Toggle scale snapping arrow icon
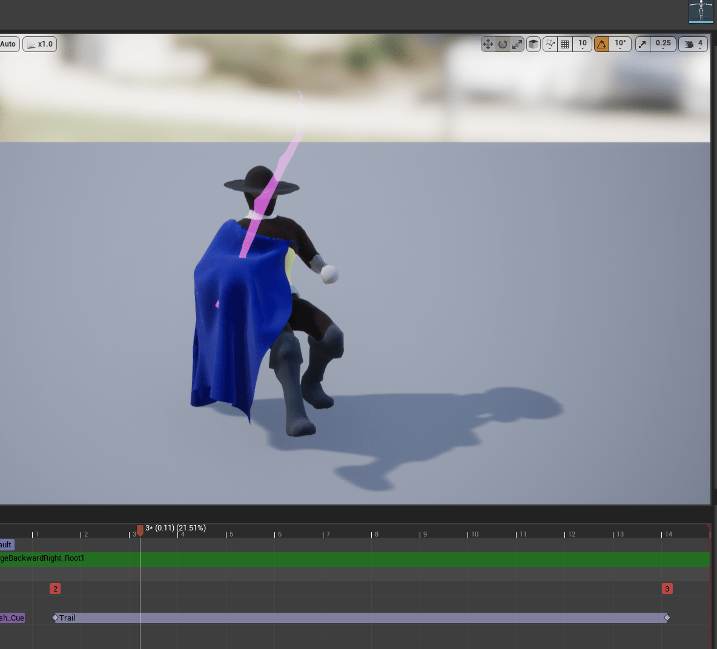The height and width of the screenshot is (649, 717). (643, 44)
